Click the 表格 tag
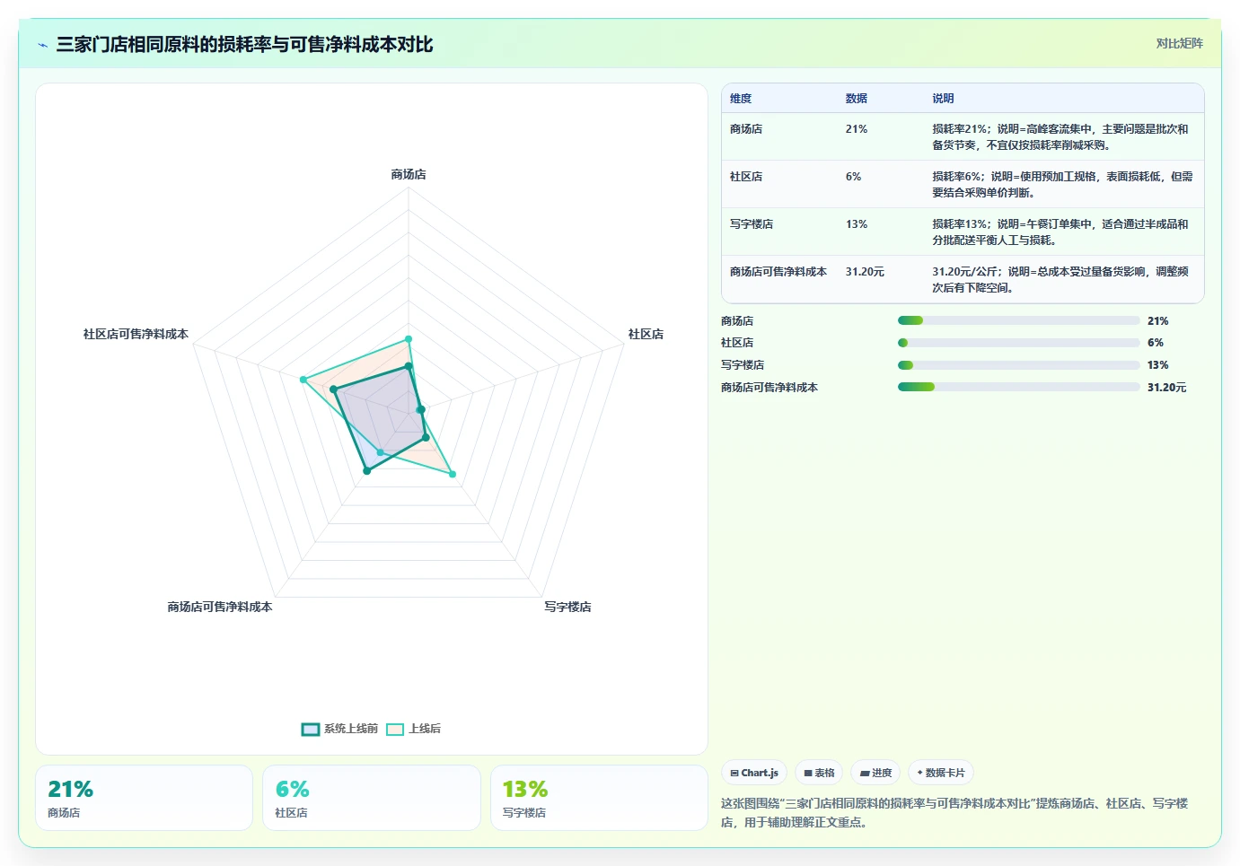Viewport: 1240px width, 866px height. (819, 773)
